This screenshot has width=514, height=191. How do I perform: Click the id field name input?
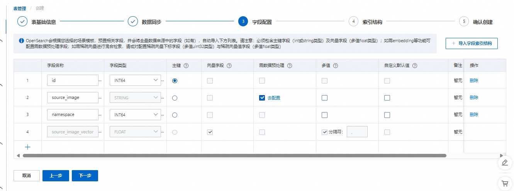click(x=73, y=80)
